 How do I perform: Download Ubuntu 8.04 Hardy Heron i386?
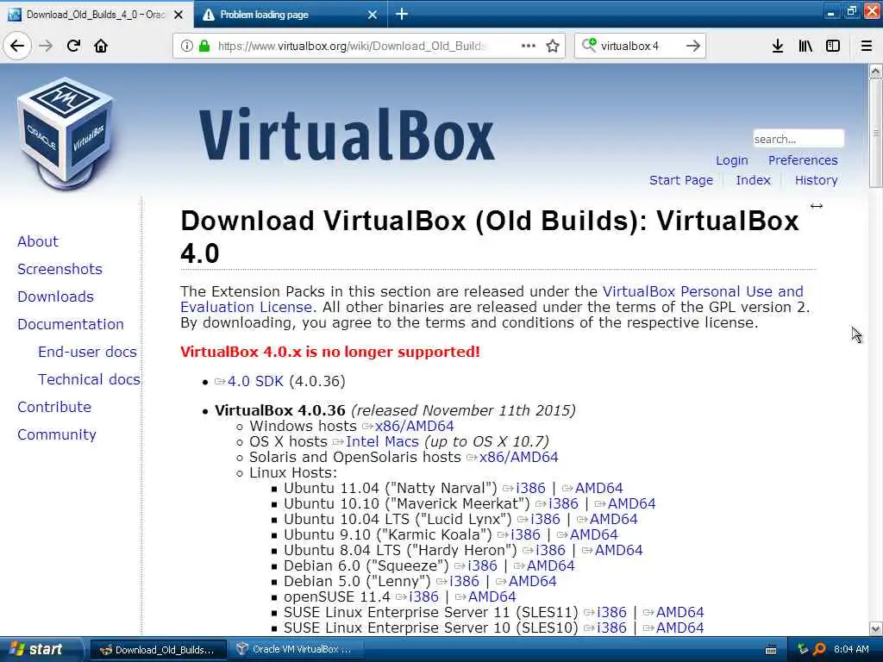(x=550, y=550)
